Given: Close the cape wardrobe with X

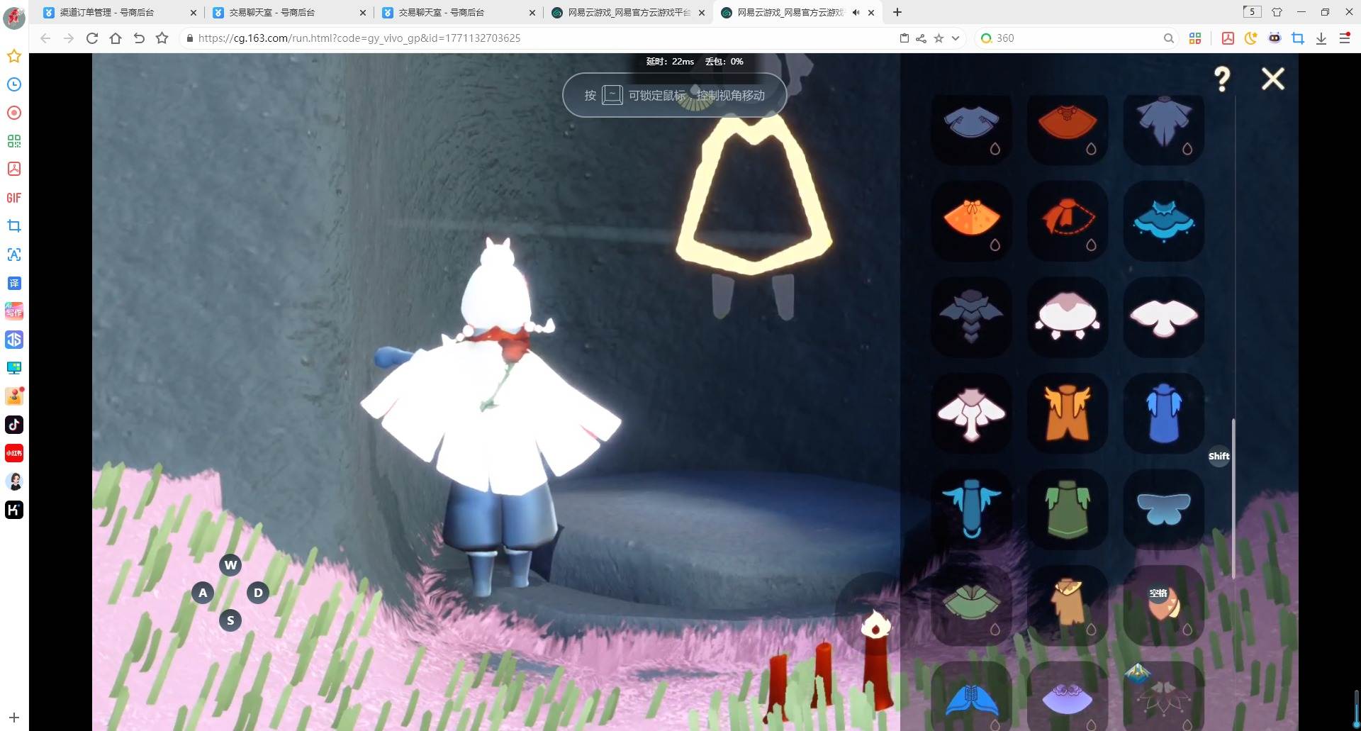Looking at the screenshot, I should point(1273,79).
